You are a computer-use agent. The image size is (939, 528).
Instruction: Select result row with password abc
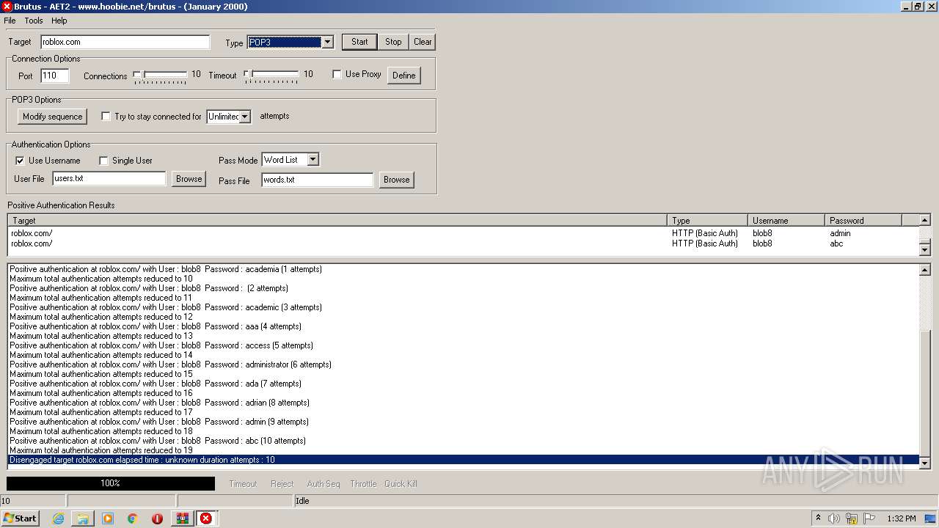tap(463, 243)
